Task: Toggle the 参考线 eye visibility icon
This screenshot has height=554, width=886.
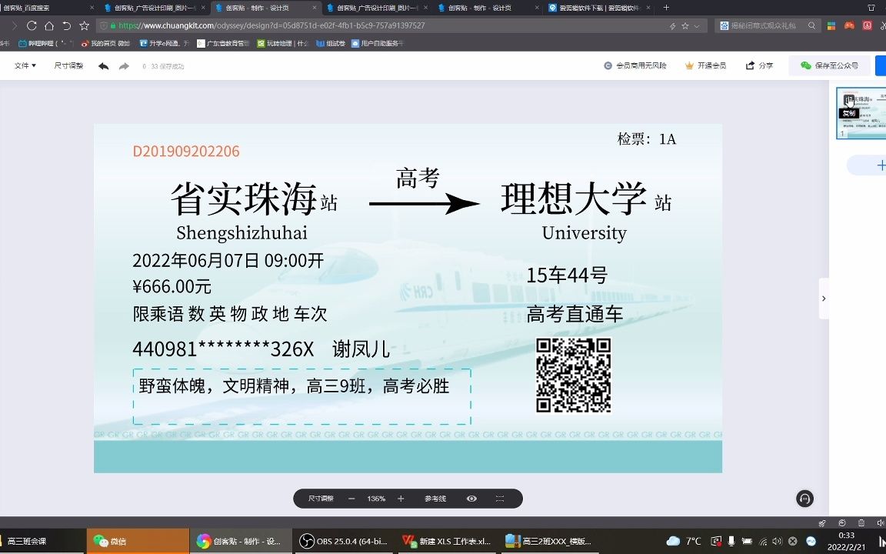Action: (x=471, y=499)
